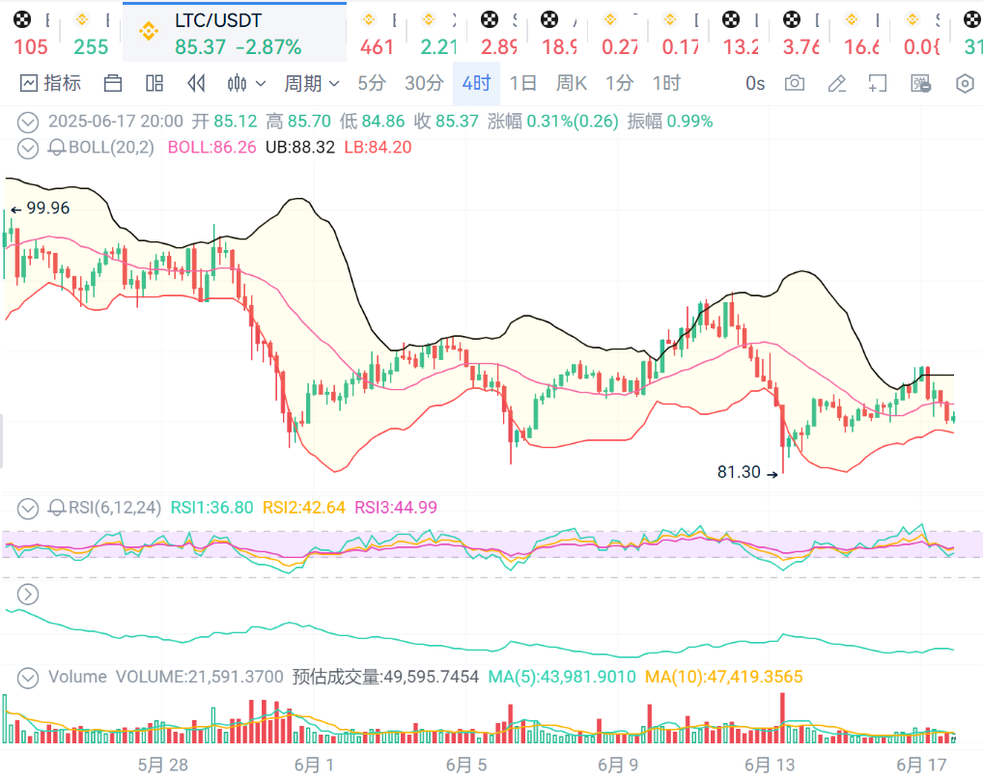Click the 弹 popup window icon
This screenshot has height=780, width=983.
[x=920, y=83]
